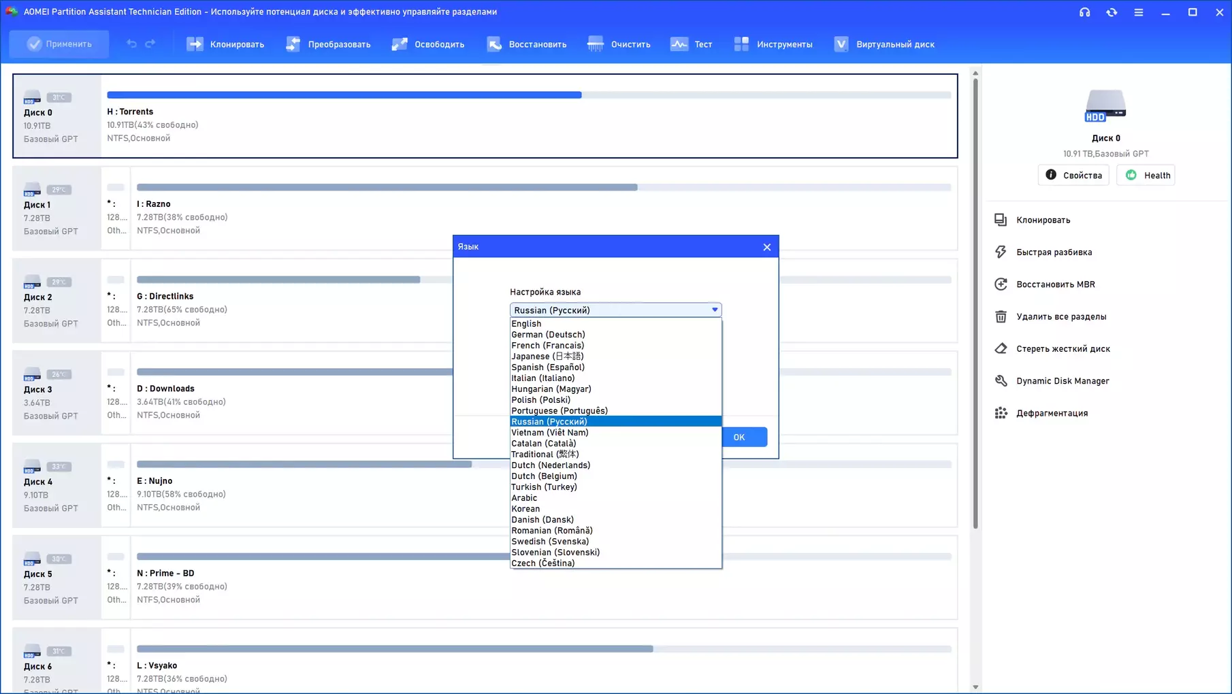Select Dutch (Belgium) in the language list
Viewport: 1232px width, 694px height.
(616, 476)
